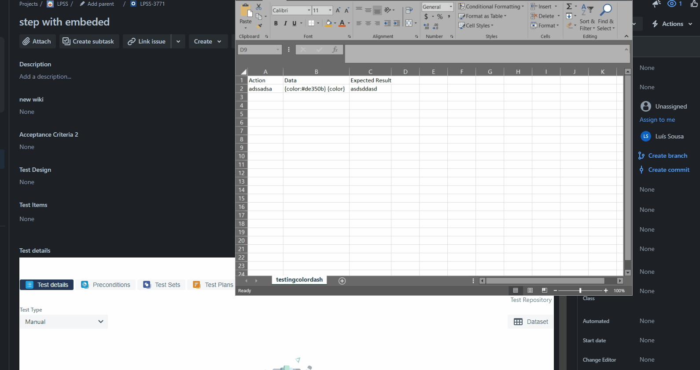Click the Merge & Center icon
700x370 pixels.
tap(409, 23)
